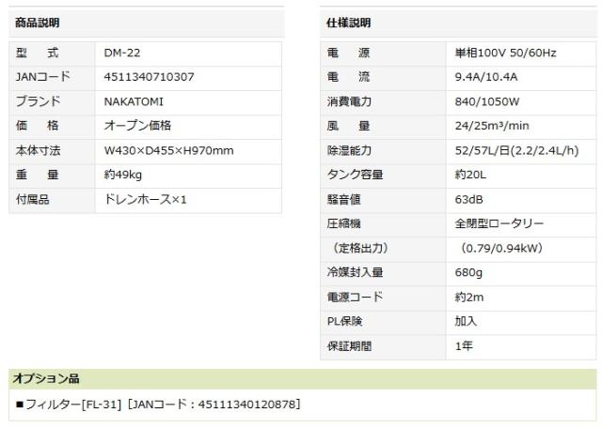Click the 消費電力 label
Screen dimensions: 602x428
coord(349,101)
